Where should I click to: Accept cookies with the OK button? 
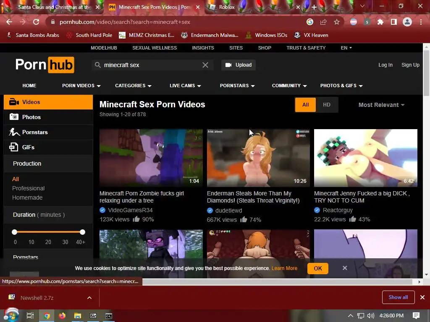[x=318, y=268]
